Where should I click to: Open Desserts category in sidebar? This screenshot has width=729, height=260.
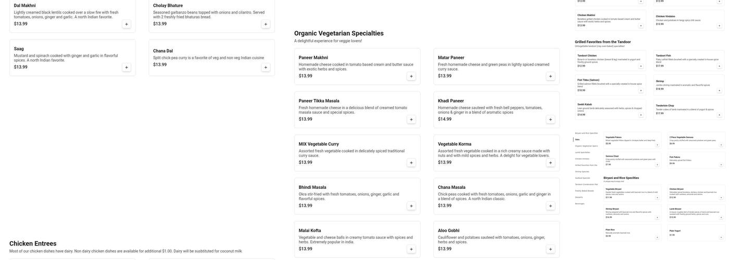[x=579, y=197]
